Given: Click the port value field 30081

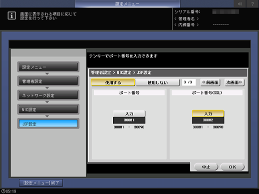Looking at the screenshot, I should [129, 120].
